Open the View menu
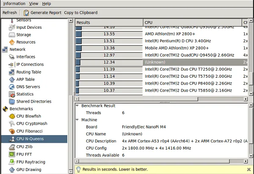The image size is (254, 174). [x=33, y=3]
